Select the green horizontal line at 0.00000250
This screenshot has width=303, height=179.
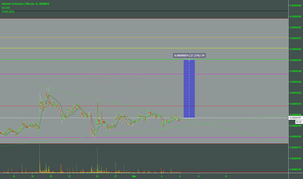click(x=144, y=60)
